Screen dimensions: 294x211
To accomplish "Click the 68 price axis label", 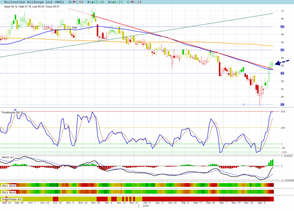I will tap(282, 19).
